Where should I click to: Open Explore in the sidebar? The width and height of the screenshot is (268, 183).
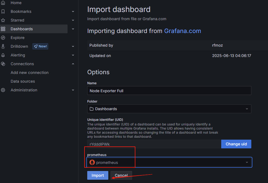point(18,38)
